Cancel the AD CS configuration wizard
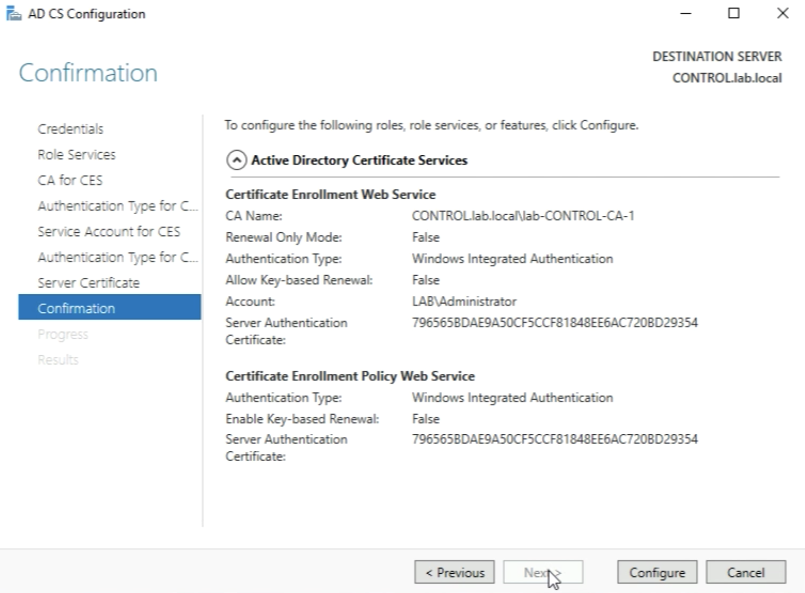This screenshot has width=805, height=593. coord(745,573)
